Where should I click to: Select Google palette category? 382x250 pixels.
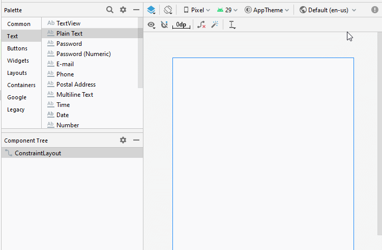pos(21,97)
